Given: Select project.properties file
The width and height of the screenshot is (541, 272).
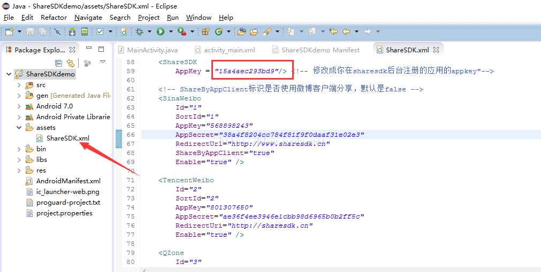Looking at the screenshot, I should coord(59,213).
